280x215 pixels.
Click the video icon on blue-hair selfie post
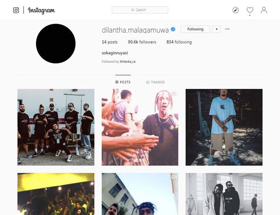pos(174,177)
